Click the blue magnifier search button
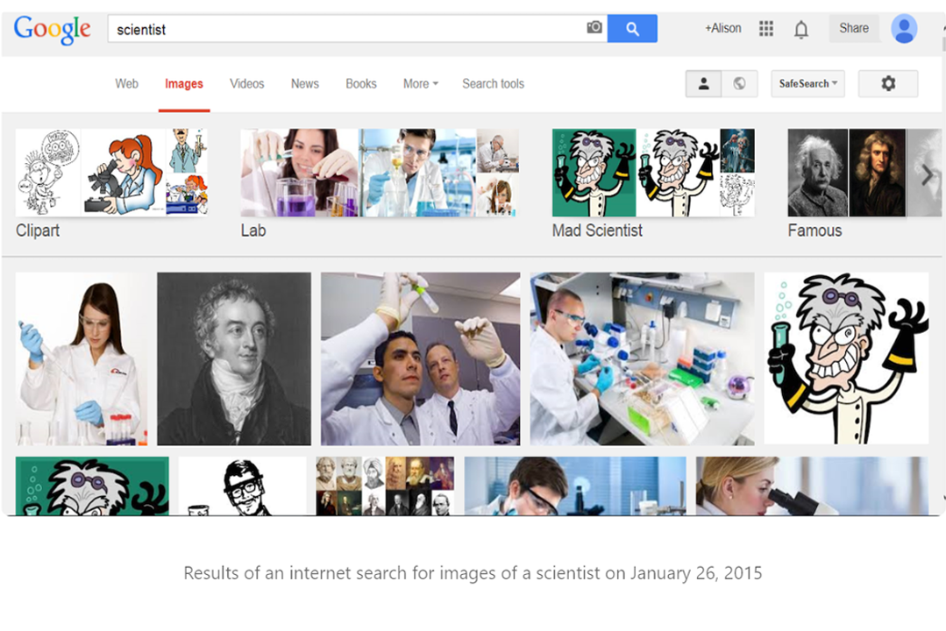The width and height of the screenshot is (946, 631). click(x=632, y=28)
